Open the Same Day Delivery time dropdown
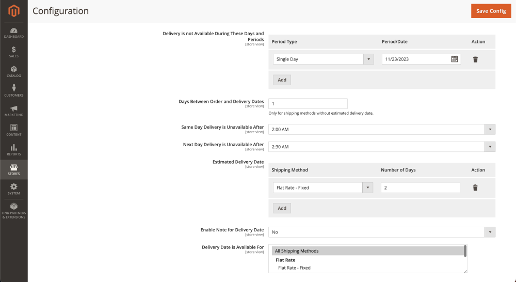This screenshot has width=516, height=282. [382, 130]
